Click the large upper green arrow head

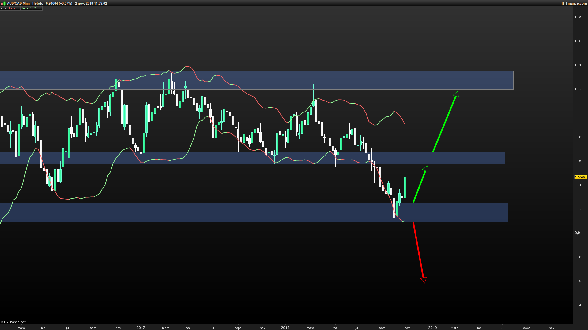click(456, 94)
